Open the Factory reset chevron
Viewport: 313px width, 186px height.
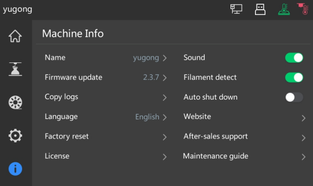tap(165, 137)
